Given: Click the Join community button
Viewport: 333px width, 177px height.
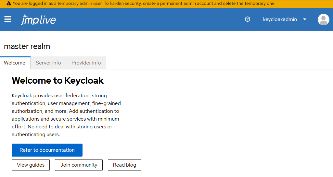Looking at the screenshot, I should pos(79,165).
